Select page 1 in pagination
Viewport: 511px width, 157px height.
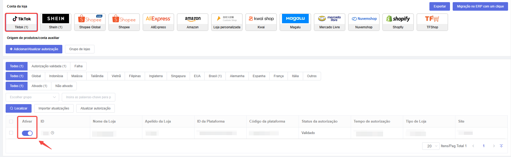483,146
